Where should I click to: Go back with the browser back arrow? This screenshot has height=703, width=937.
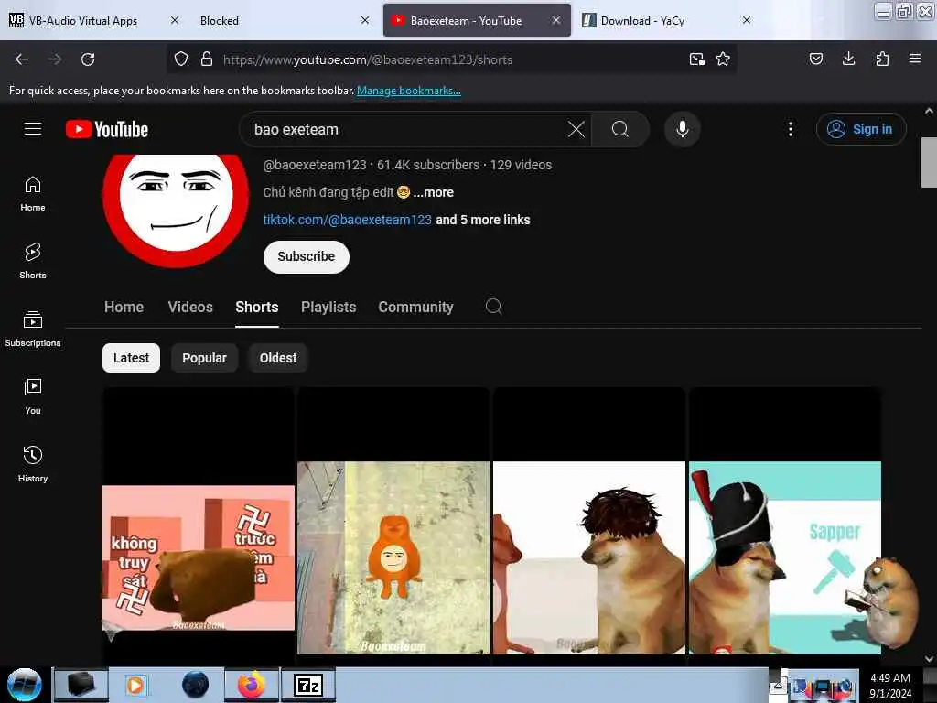coord(22,59)
